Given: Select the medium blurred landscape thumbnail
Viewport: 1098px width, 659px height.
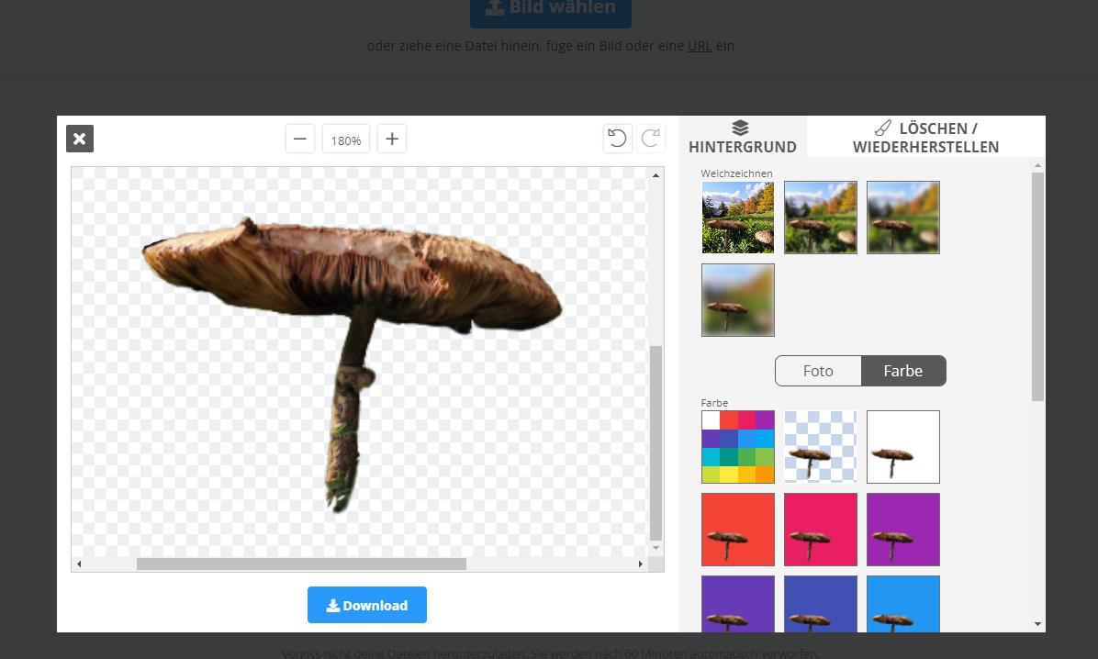Looking at the screenshot, I should [903, 218].
